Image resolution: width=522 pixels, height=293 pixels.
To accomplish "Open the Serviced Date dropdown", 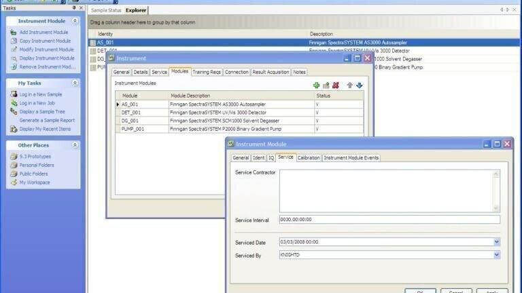I will tap(496, 242).
